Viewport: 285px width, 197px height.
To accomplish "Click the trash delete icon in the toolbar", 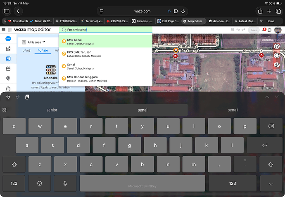I will click(x=232, y=30).
